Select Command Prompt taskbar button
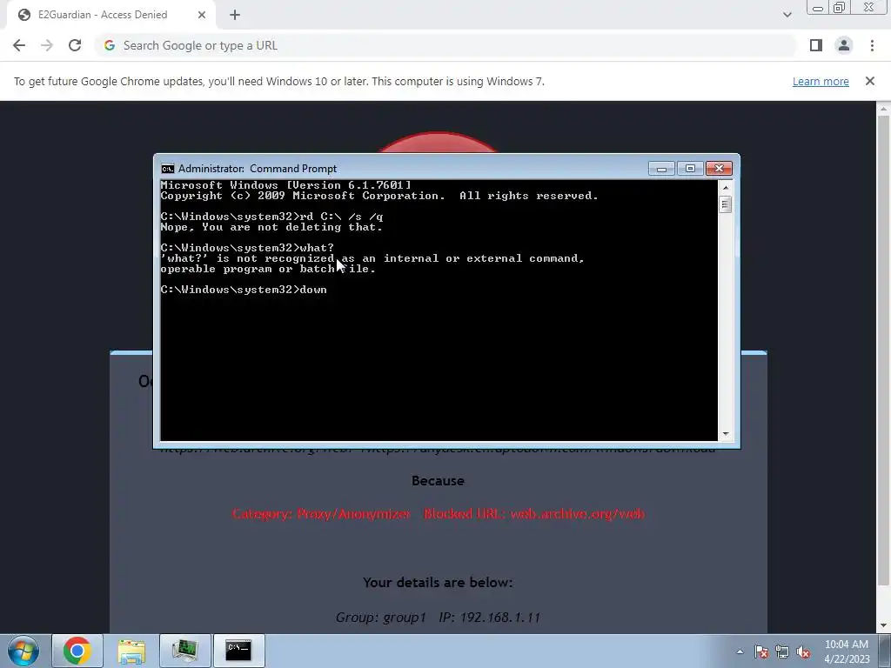The width and height of the screenshot is (891, 668). click(238, 651)
